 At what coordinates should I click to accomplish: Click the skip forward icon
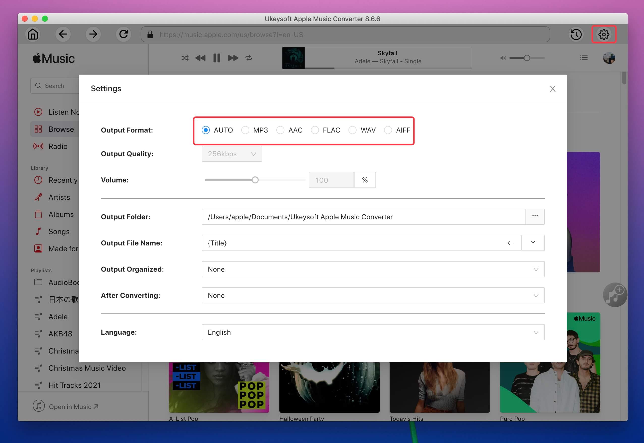(x=232, y=58)
